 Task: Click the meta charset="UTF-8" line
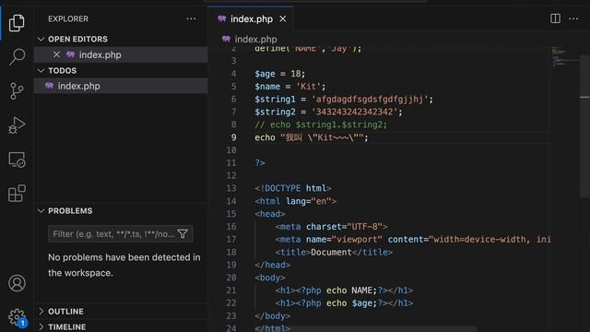pyautogui.click(x=331, y=227)
